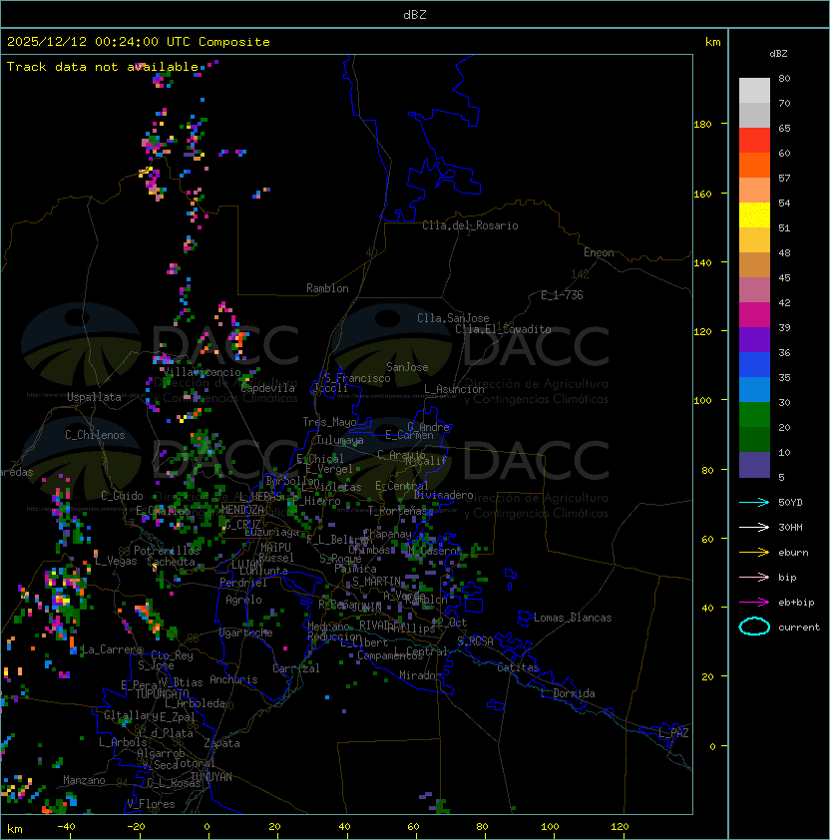Image resolution: width=830 pixels, height=840 pixels.
Task: Select the magenta swatch below 42 dBZ
Action: (x=754, y=315)
